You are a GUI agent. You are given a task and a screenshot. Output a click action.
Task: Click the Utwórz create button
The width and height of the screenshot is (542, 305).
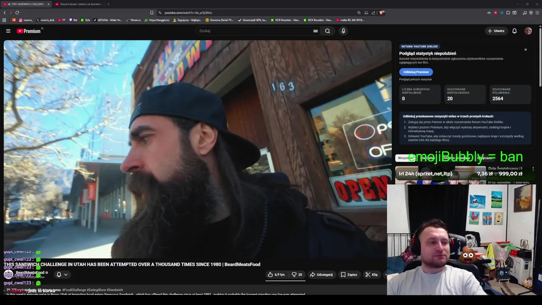point(496,31)
